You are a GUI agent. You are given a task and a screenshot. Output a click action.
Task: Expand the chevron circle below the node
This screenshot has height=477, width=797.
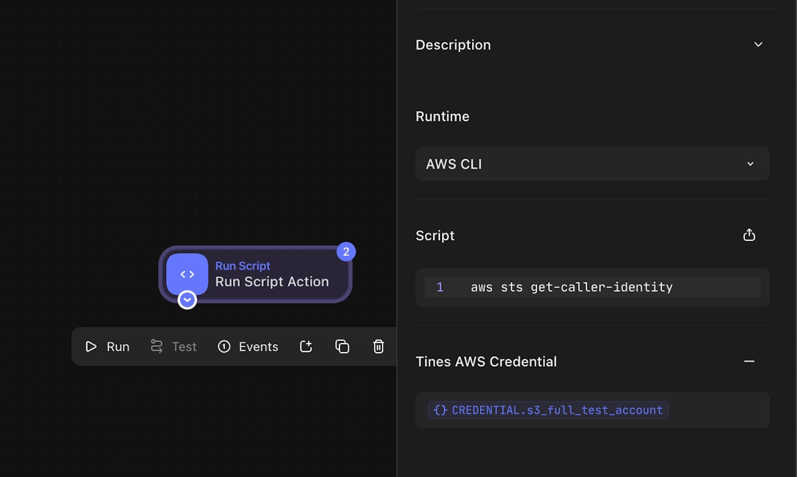187,300
